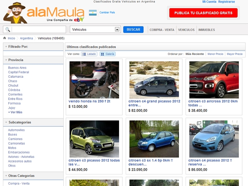Filter by Catamarca province
248x186 pixels.
pos(16,76)
